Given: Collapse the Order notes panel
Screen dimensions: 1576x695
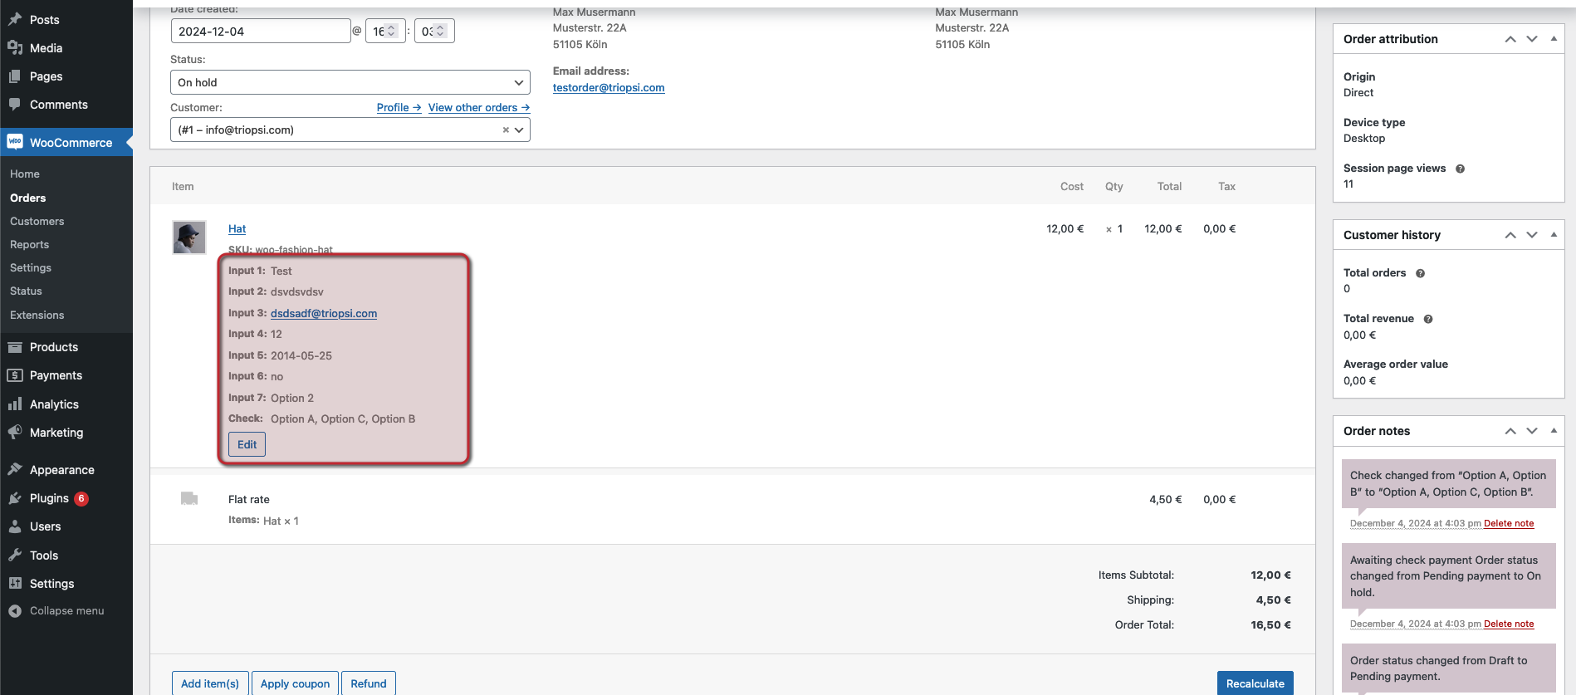Looking at the screenshot, I should pos(1554,431).
